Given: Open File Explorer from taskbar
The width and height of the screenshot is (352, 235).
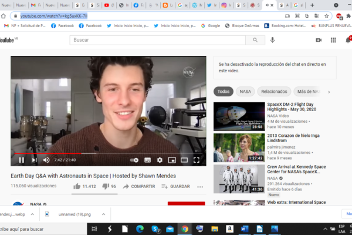Looking at the screenshot, I should [x=214, y=229].
